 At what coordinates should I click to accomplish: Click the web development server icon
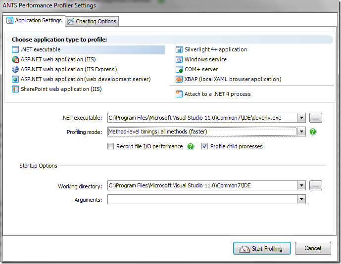tap(15, 79)
